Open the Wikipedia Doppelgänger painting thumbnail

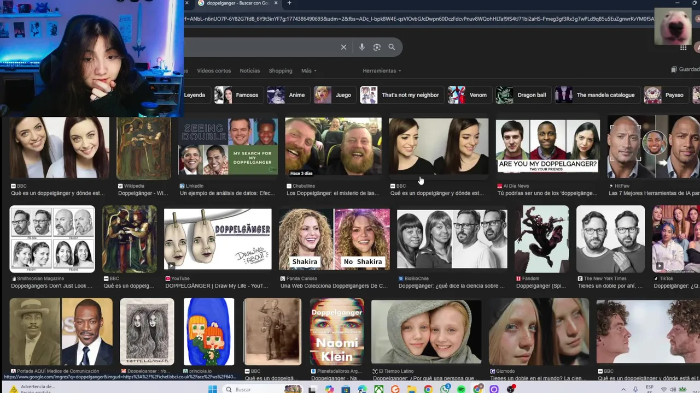[144, 148]
